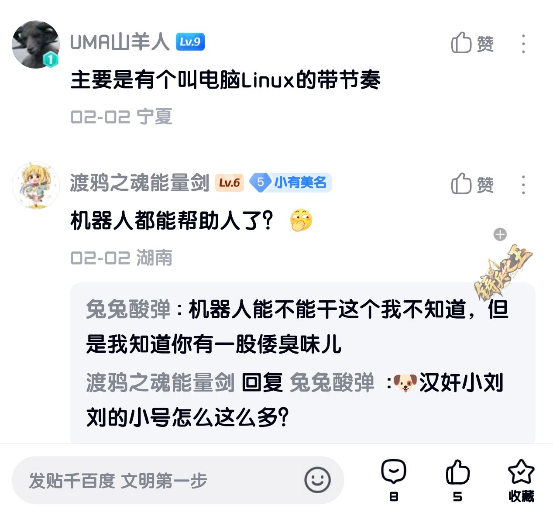The image size is (553, 519).
Task: Tap the 渡鸦之魂能量剑 username heading
Action: (140, 182)
